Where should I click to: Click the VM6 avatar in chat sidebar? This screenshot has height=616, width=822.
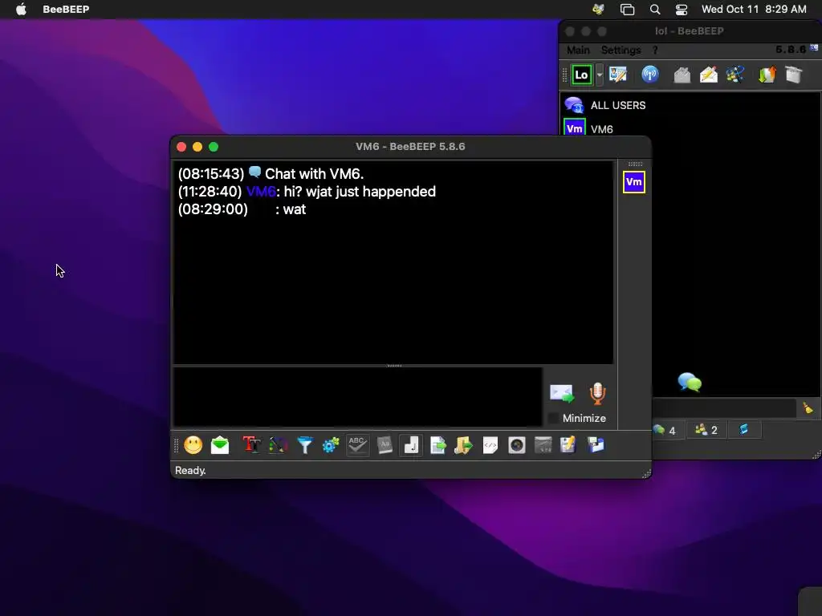click(634, 182)
